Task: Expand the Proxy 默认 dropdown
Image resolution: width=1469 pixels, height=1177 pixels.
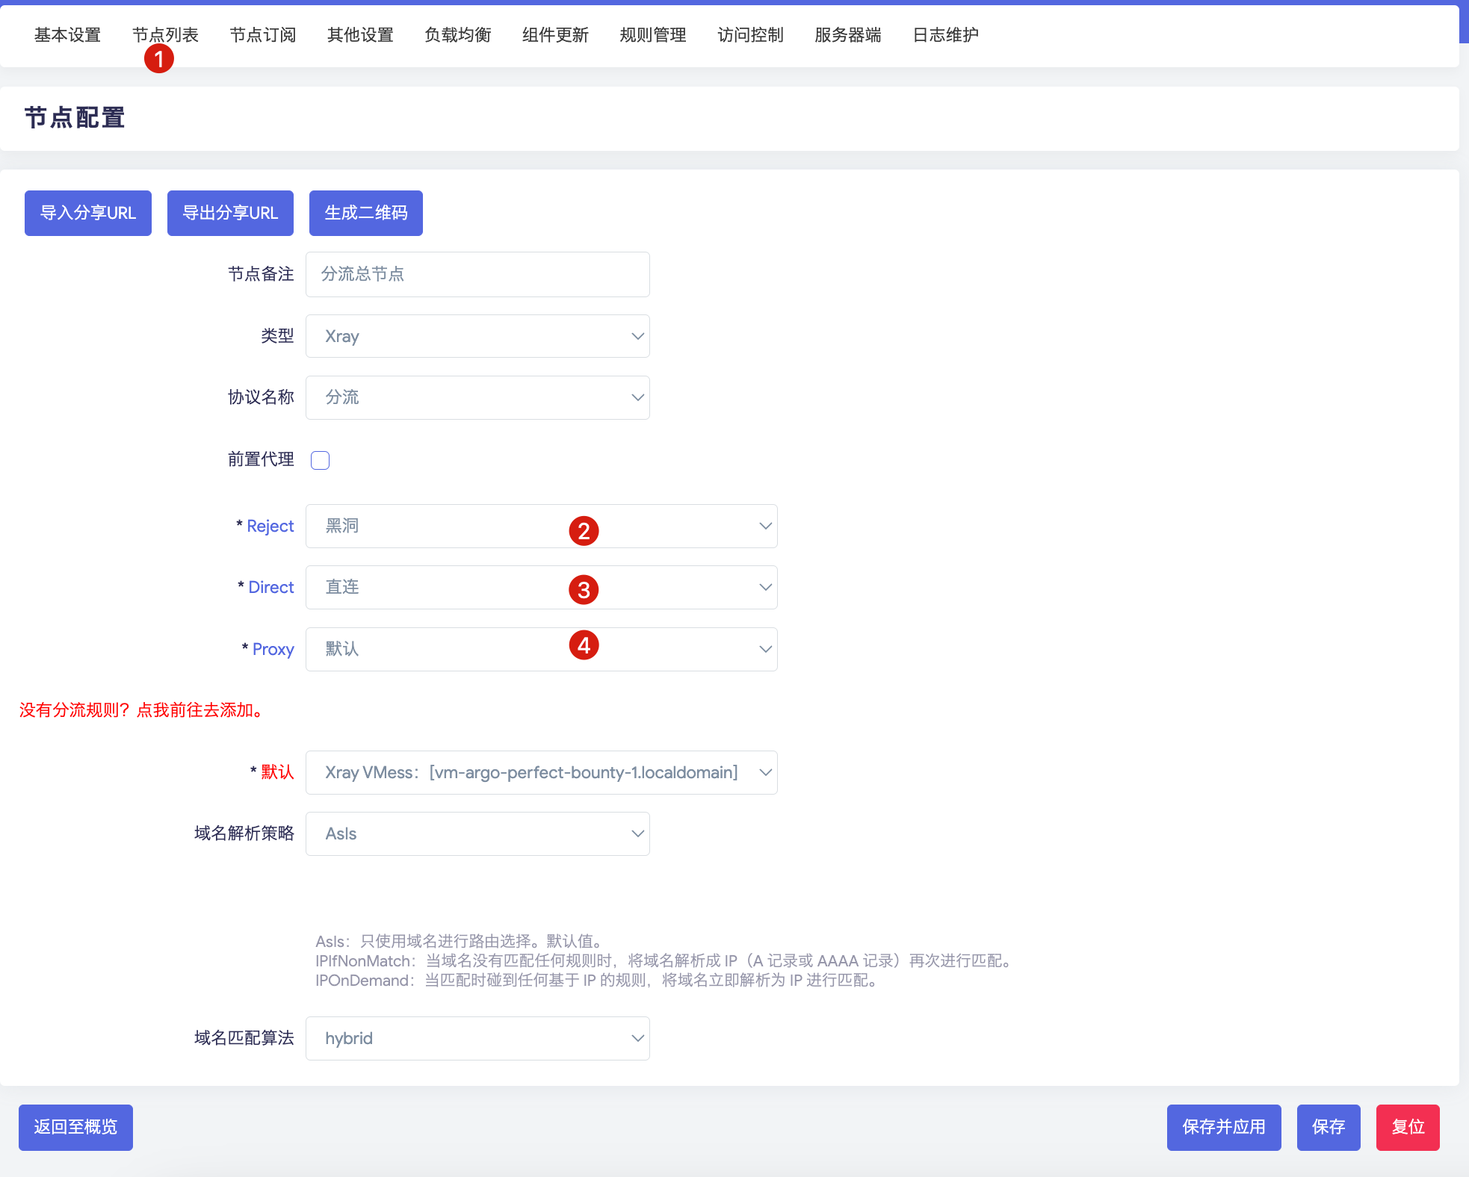Action: 541,649
